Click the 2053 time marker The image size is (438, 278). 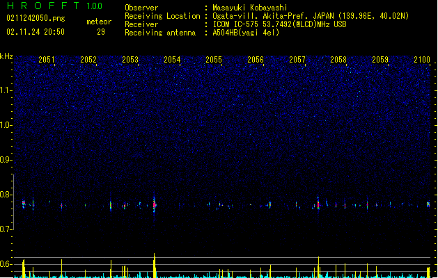point(130,60)
